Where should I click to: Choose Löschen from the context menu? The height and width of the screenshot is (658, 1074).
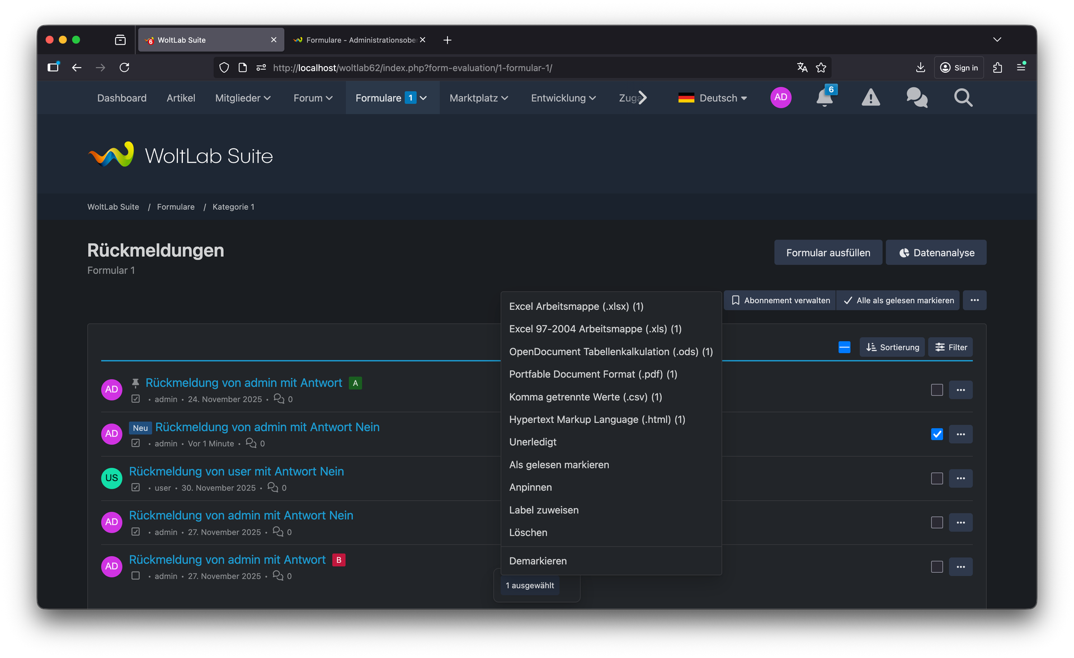tap(528, 533)
